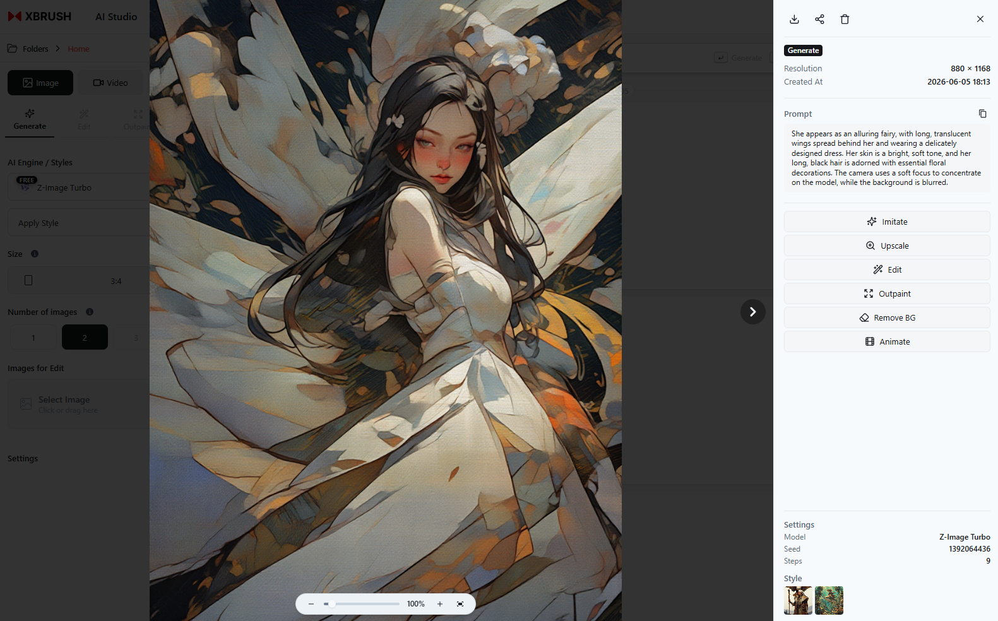Click the share icon in the details panel
Screen dimensions: 998x621
[x=819, y=19]
